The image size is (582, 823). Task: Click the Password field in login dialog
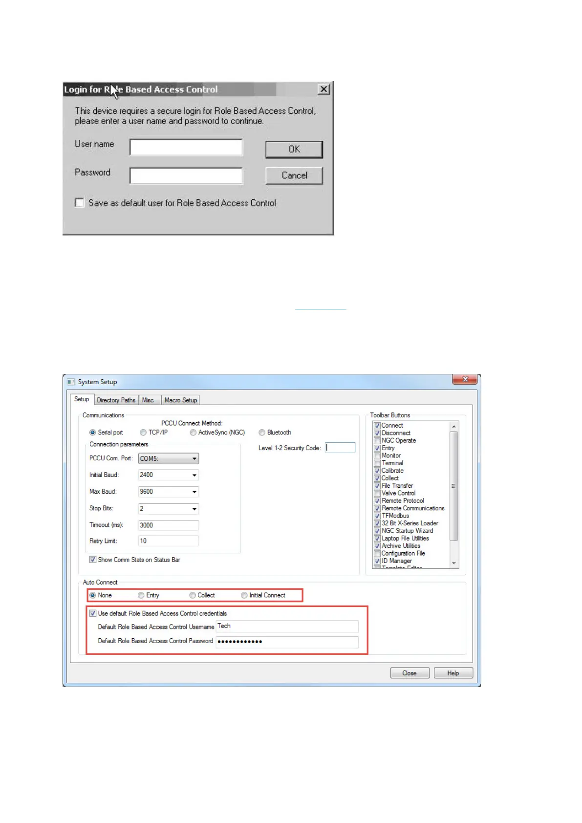pos(186,176)
